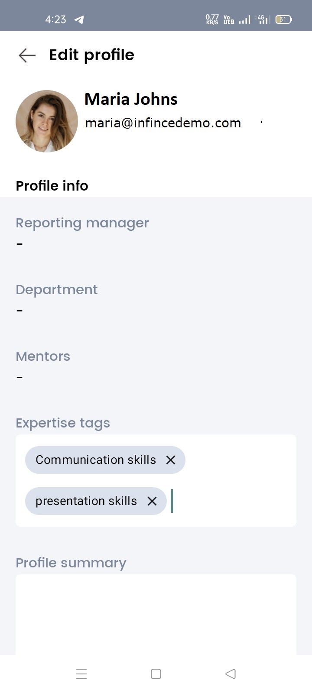Remove the Communication skills tag
The image size is (312, 693).
click(171, 460)
